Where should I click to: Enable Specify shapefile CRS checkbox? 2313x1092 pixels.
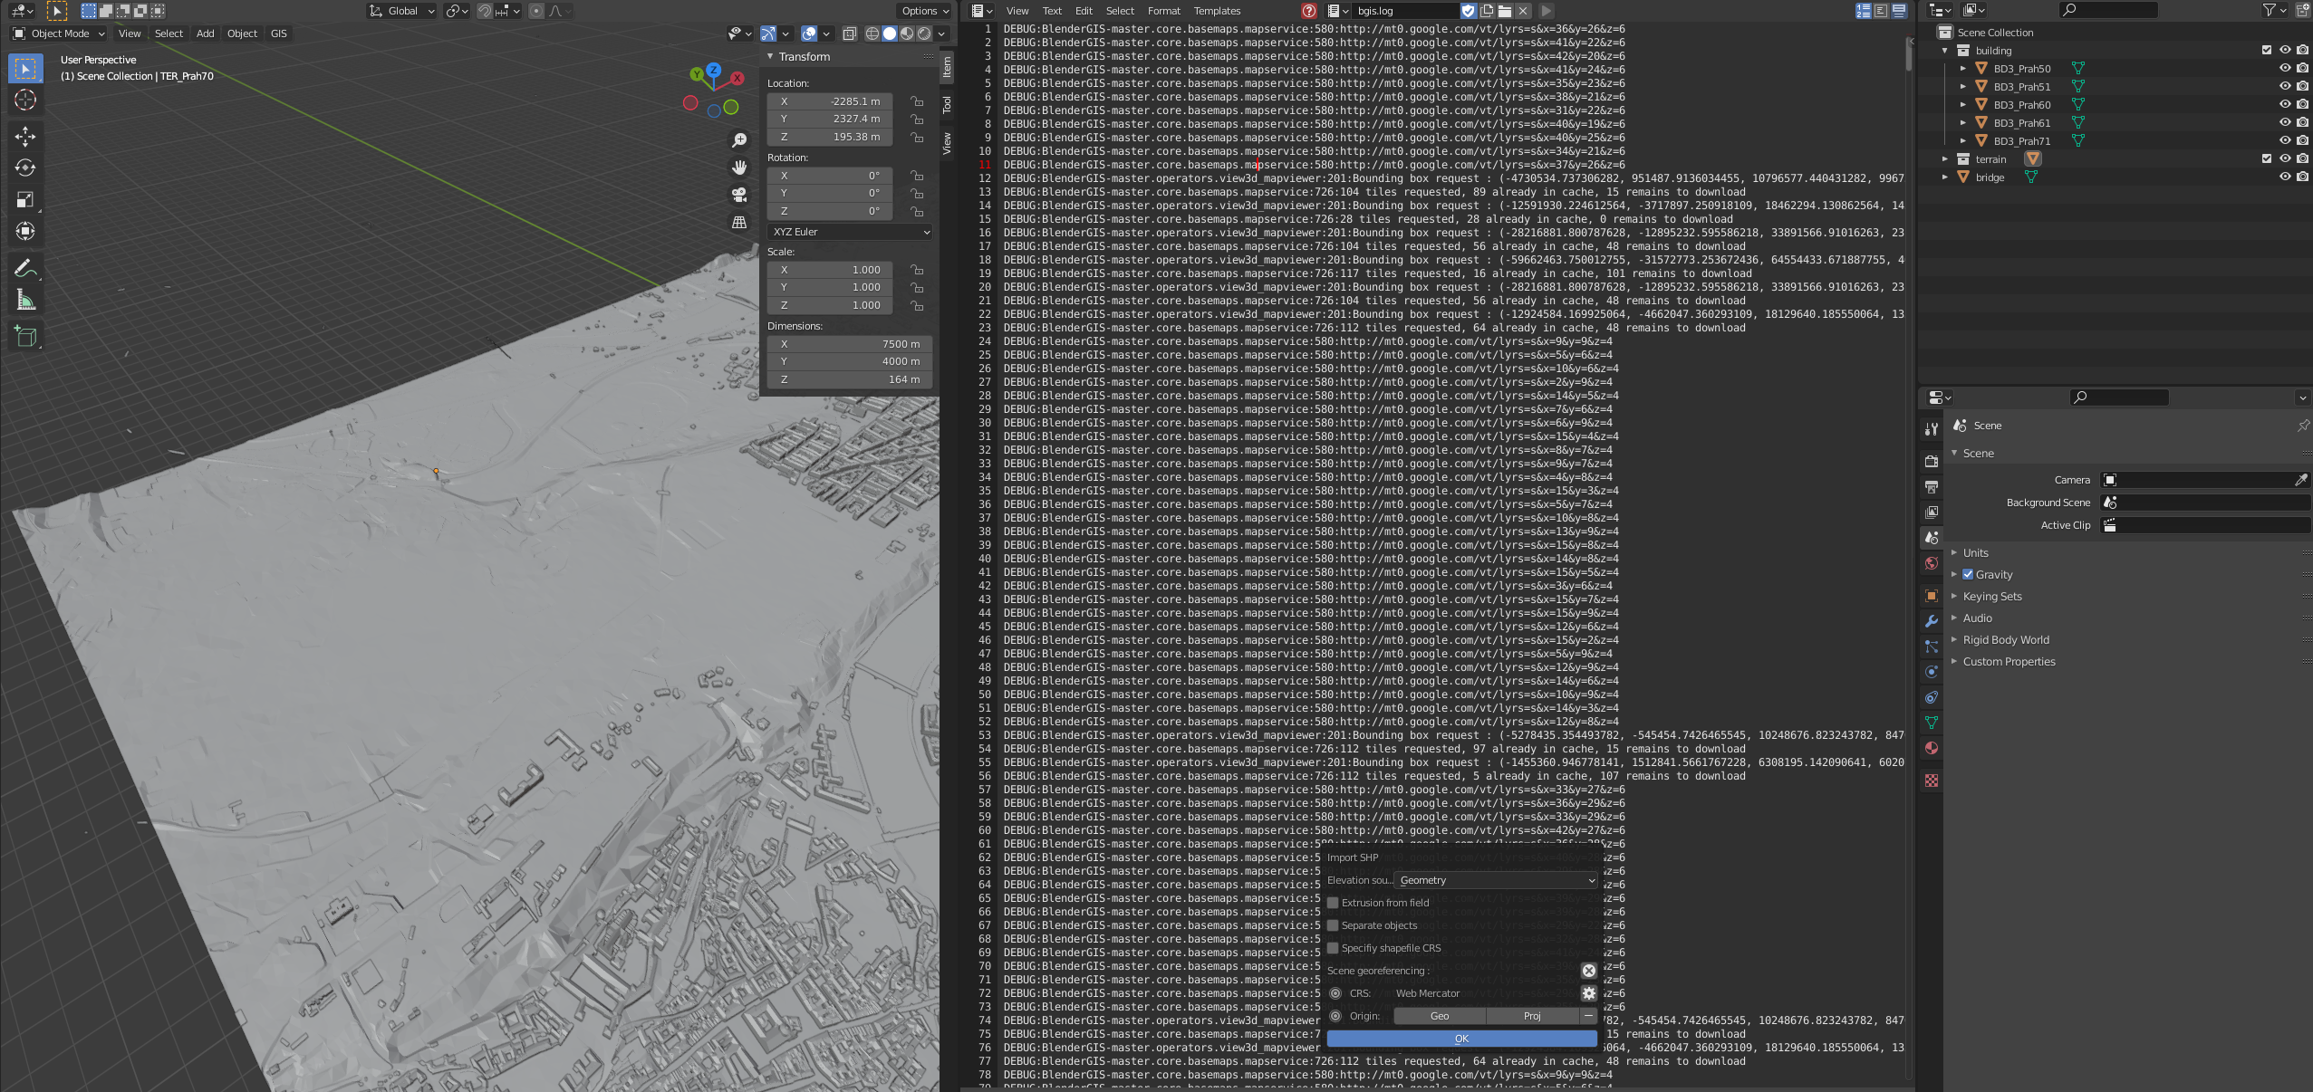point(1333,948)
